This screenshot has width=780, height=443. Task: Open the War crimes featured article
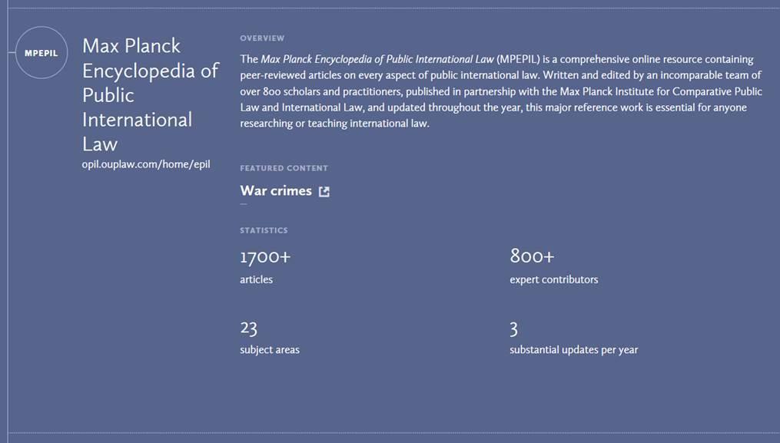[x=276, y=191]
